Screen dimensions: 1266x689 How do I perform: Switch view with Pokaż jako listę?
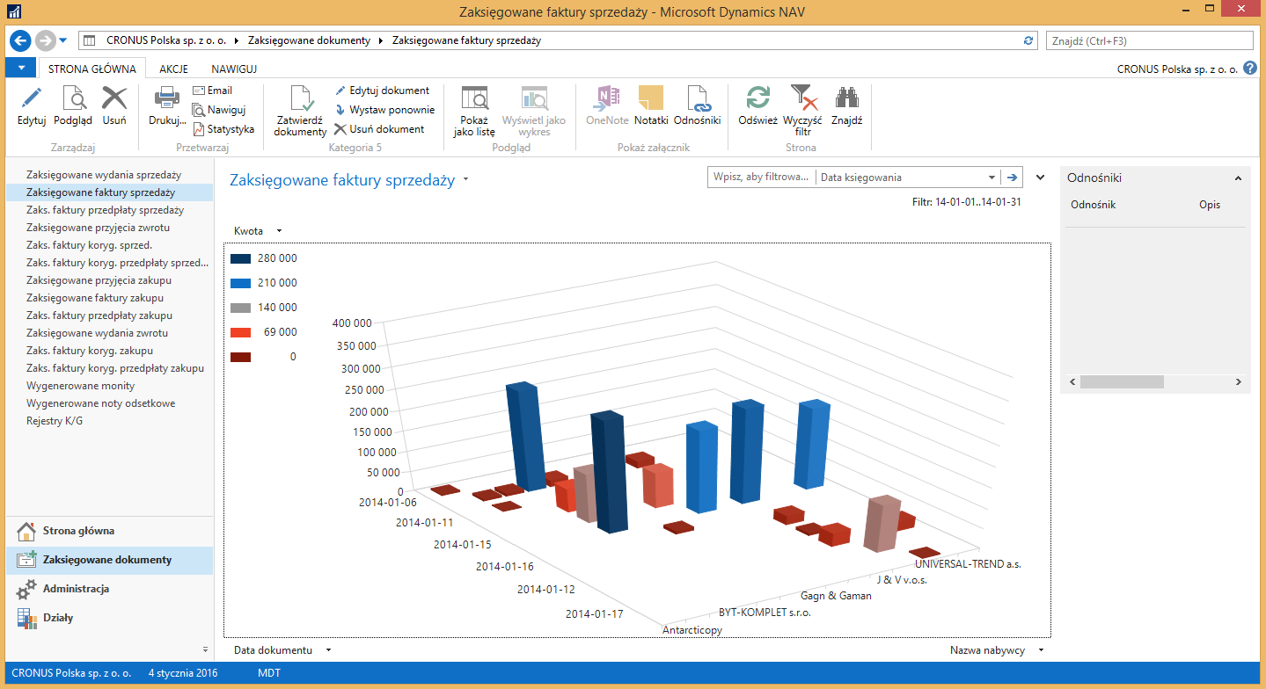point(475,99)
